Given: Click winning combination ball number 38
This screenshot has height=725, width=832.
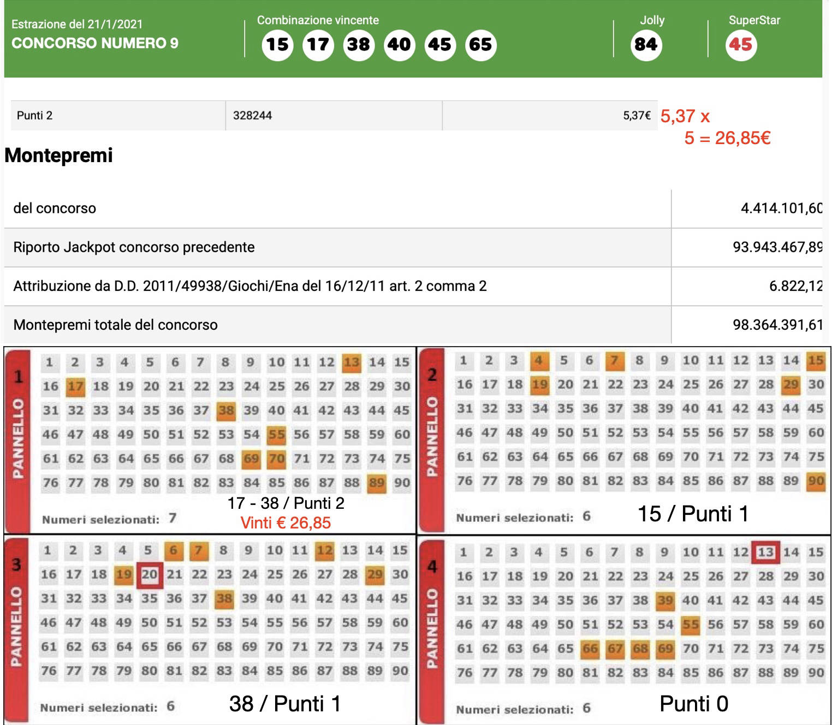Looking at the screenshot, I should click(359, 45).
